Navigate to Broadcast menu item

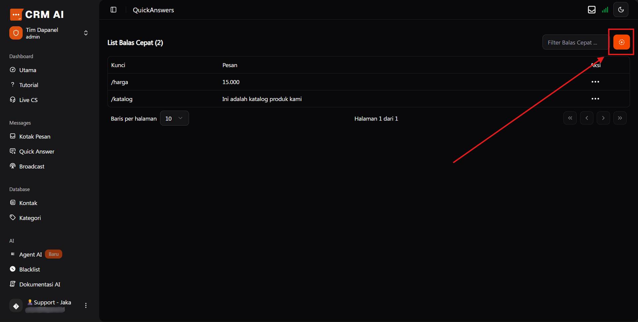32,166
